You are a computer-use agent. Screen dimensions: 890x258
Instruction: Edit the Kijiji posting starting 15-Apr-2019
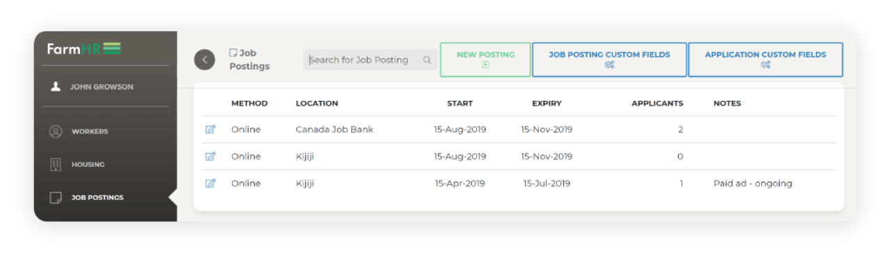tap(211, 184)
